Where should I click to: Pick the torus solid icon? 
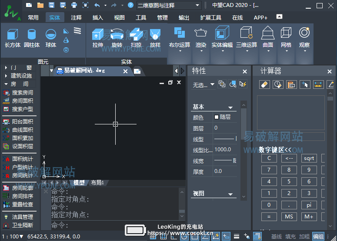(x=66, y=50)
